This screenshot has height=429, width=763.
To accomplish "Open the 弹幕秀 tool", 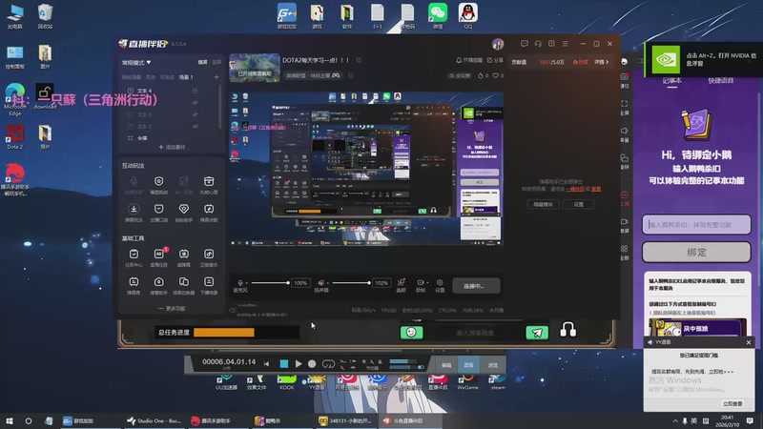I will [134, 285].
